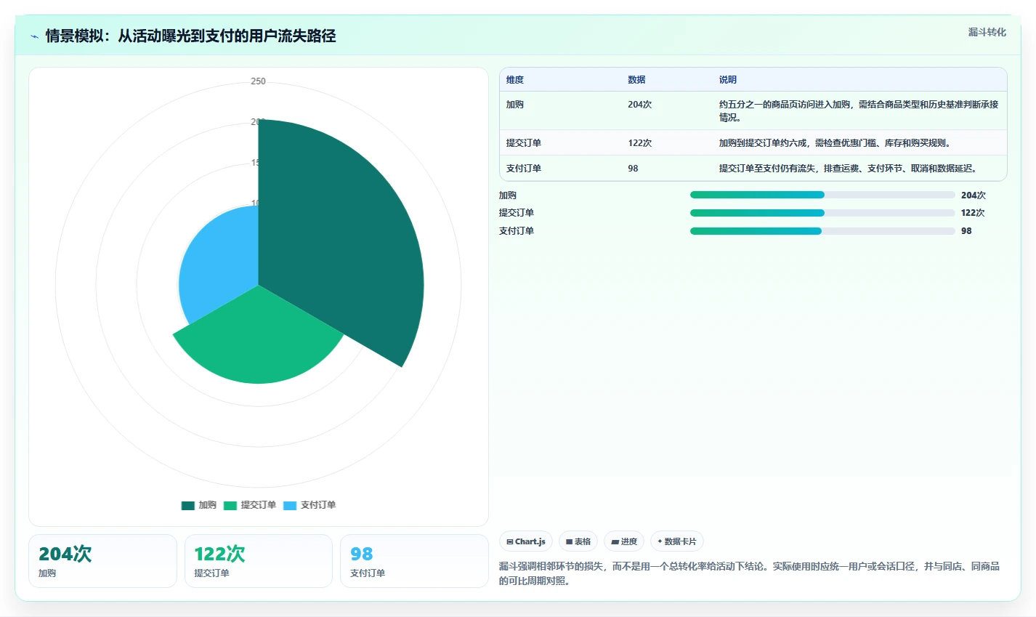Click the 加购 label above progress bars

coord(508,195)
